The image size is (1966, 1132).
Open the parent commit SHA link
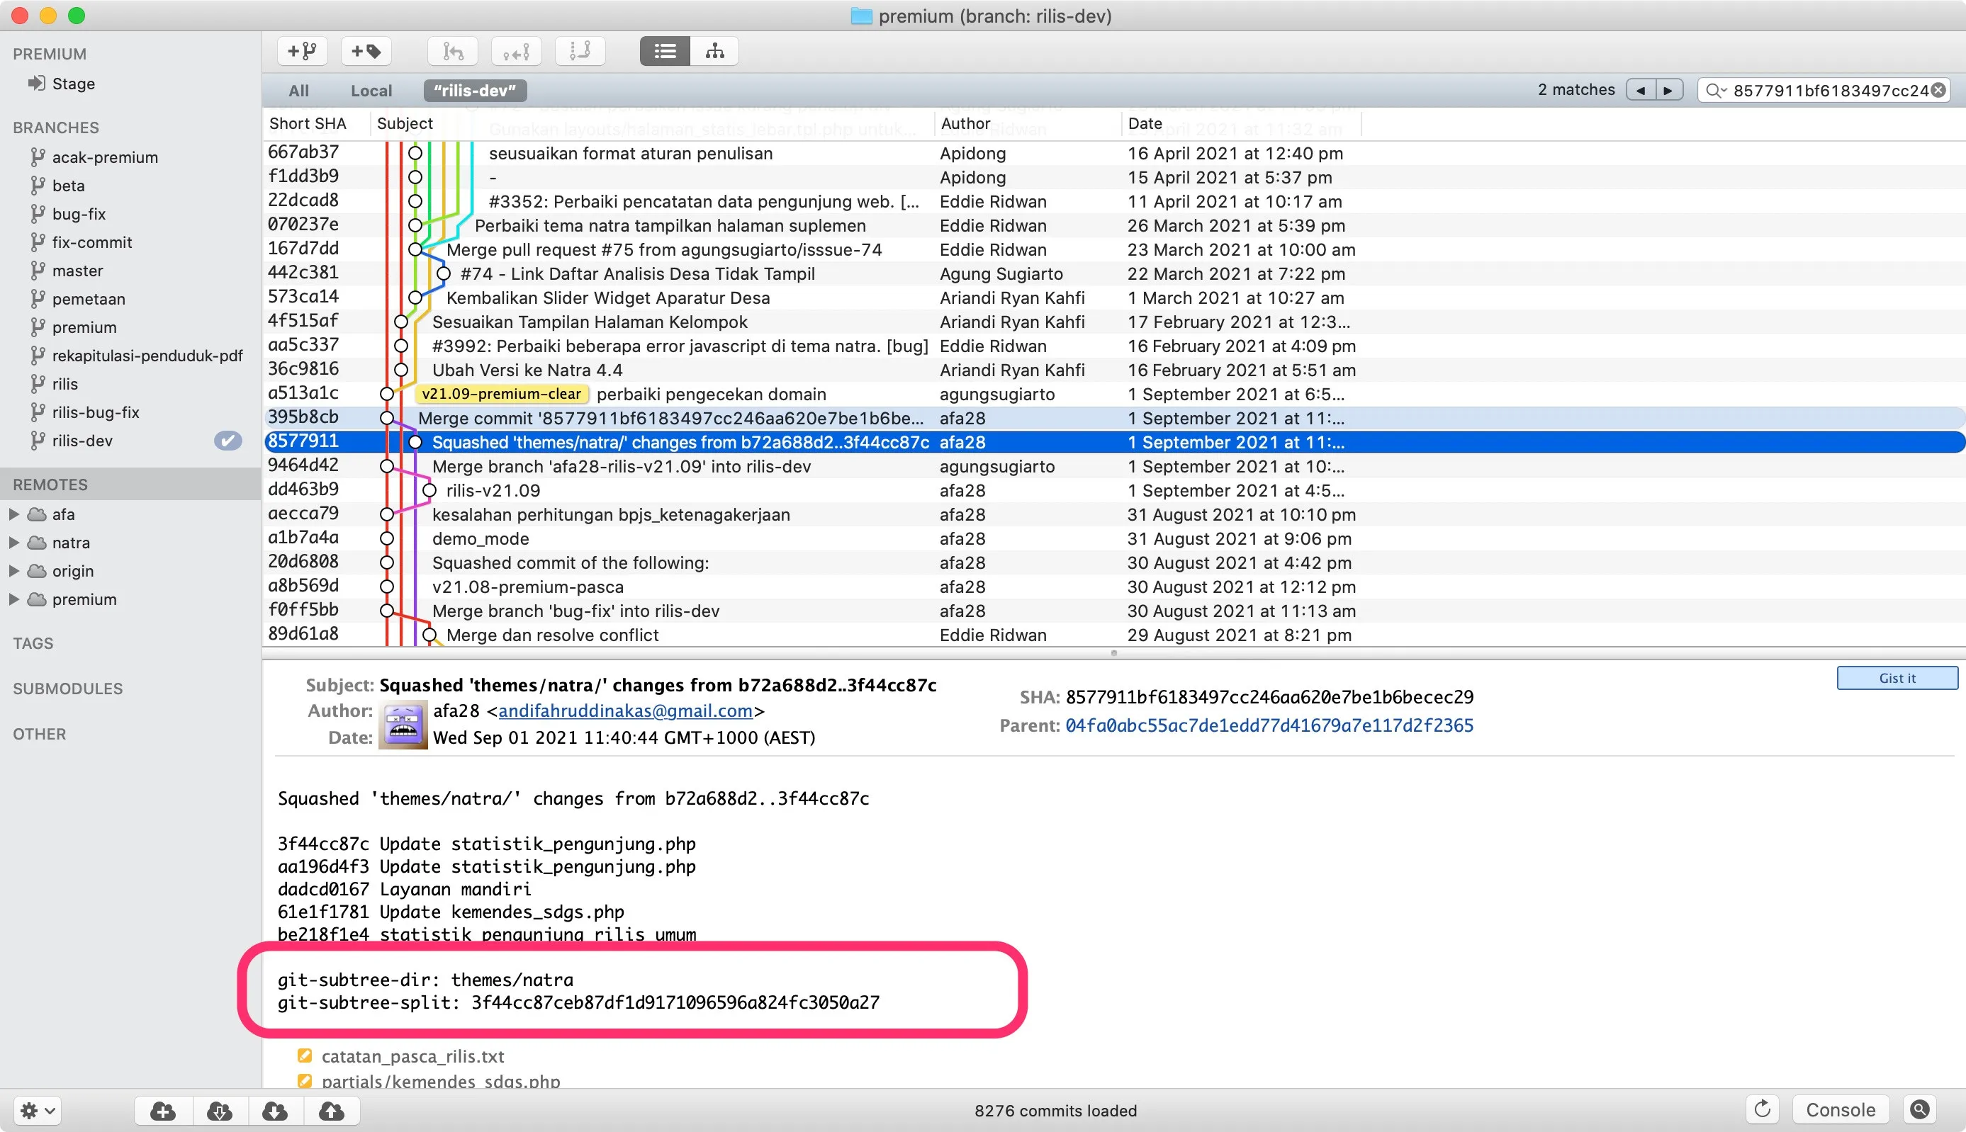(x=1269, y=725)
